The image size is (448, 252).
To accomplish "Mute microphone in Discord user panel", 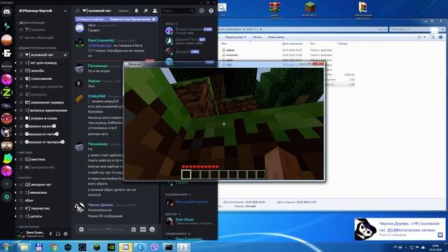I will tap(50, 234).
